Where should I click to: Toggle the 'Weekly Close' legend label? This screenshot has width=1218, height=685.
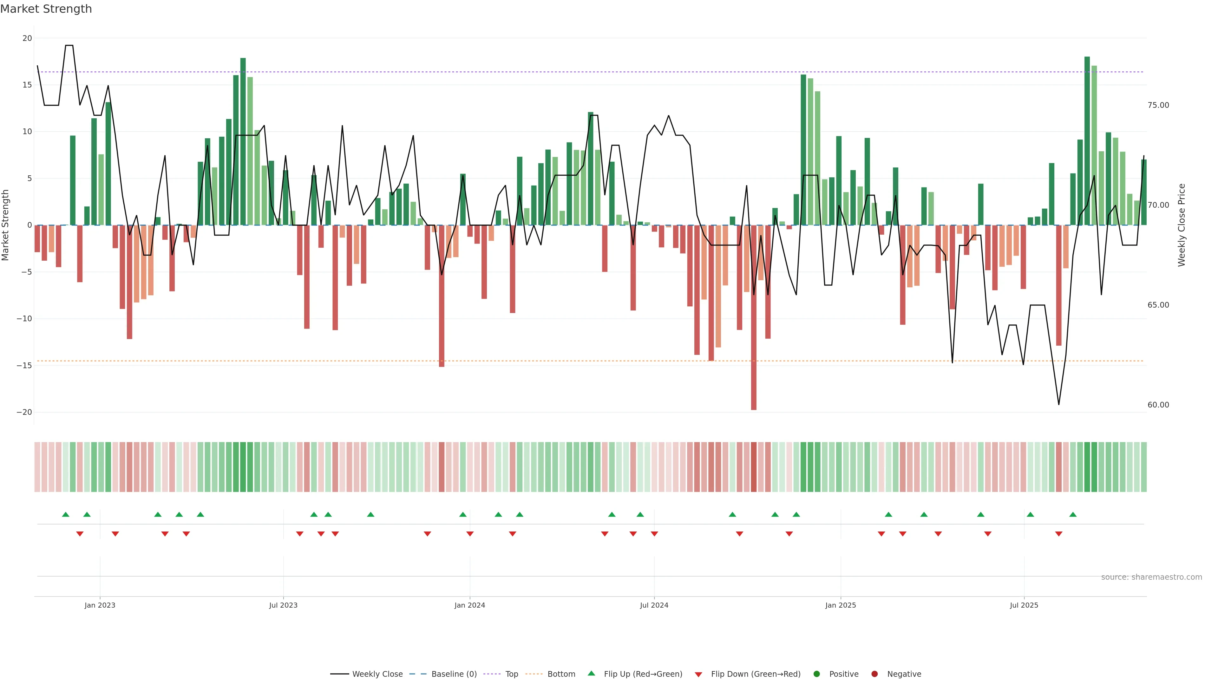(x=377, y=674)
